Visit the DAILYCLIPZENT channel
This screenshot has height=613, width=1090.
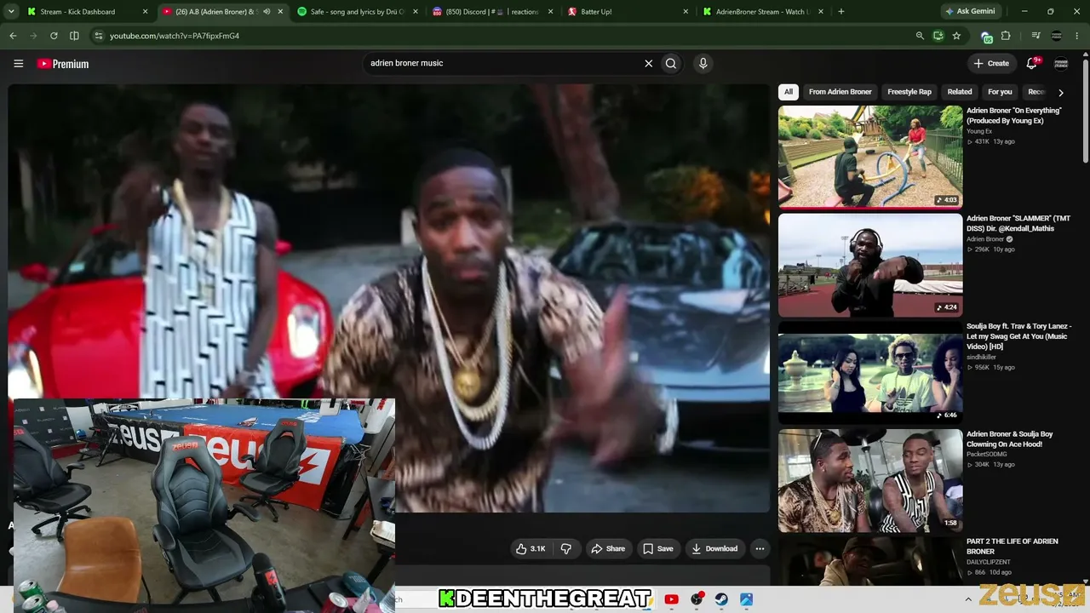click(989, 562)
